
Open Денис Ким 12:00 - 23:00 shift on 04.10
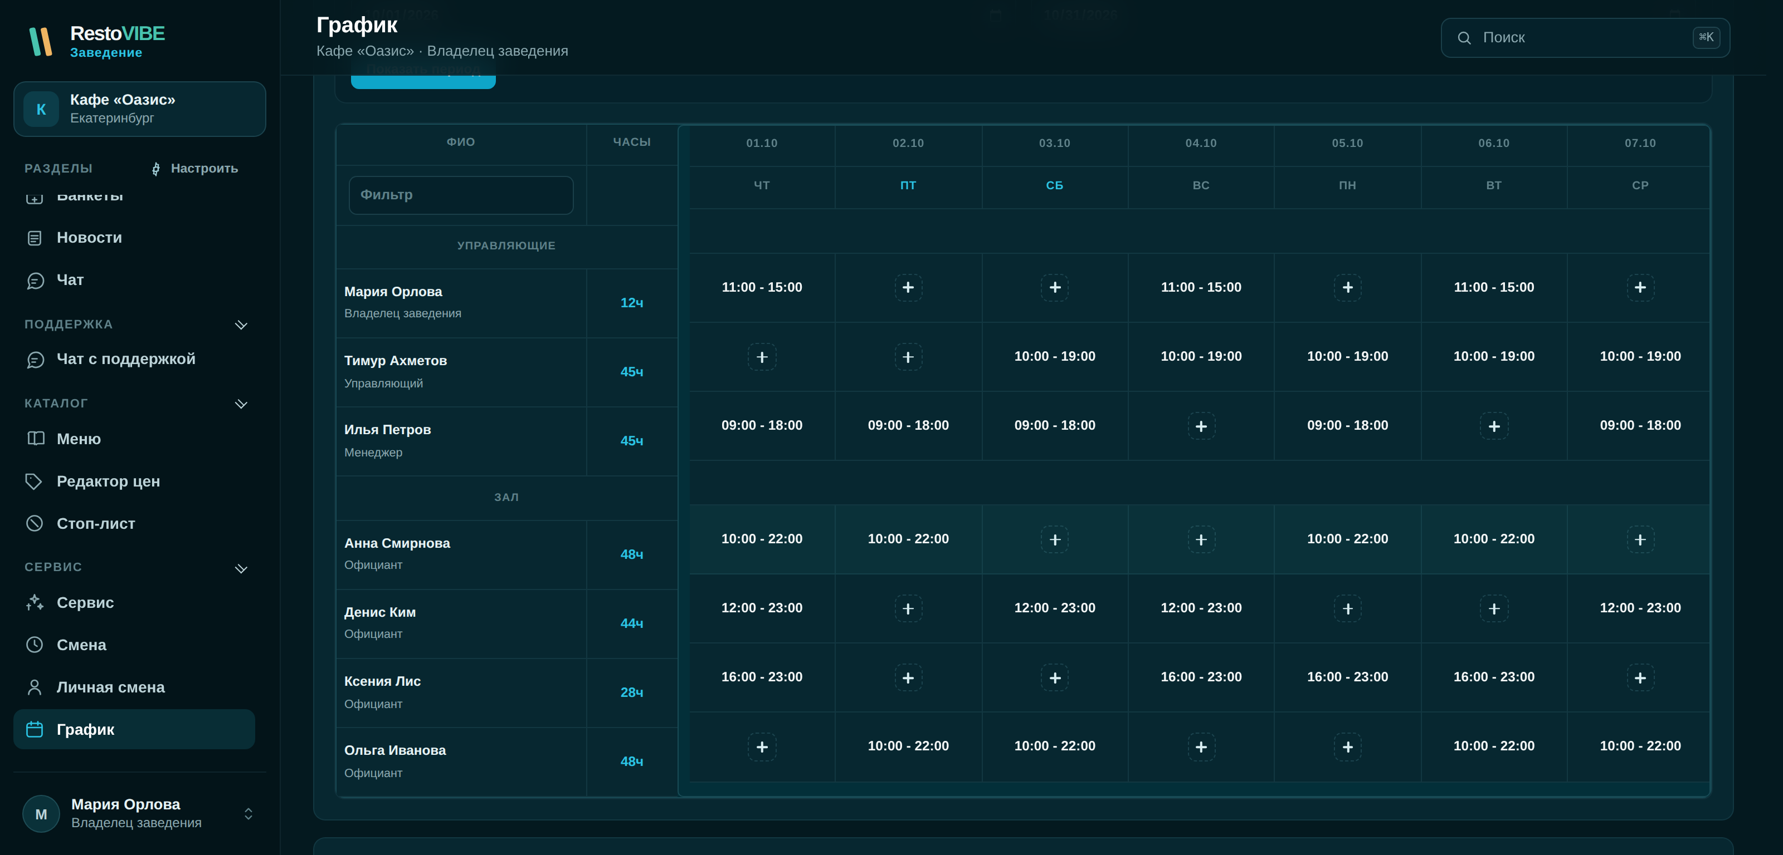tap(1201, 608)
